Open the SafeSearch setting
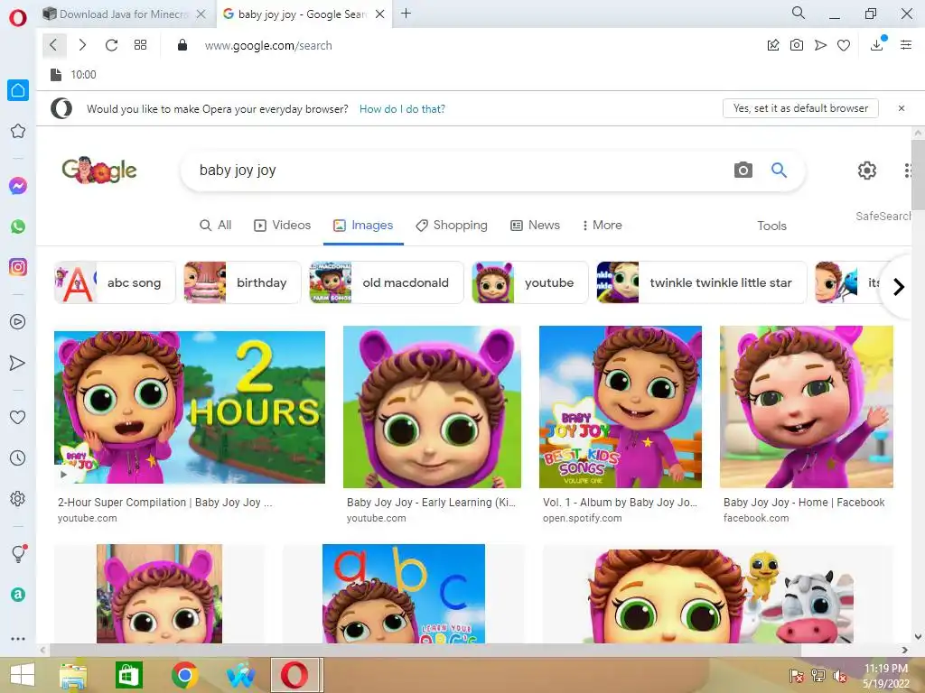This screenshot has width=925, height=693. tap(883, 217)
